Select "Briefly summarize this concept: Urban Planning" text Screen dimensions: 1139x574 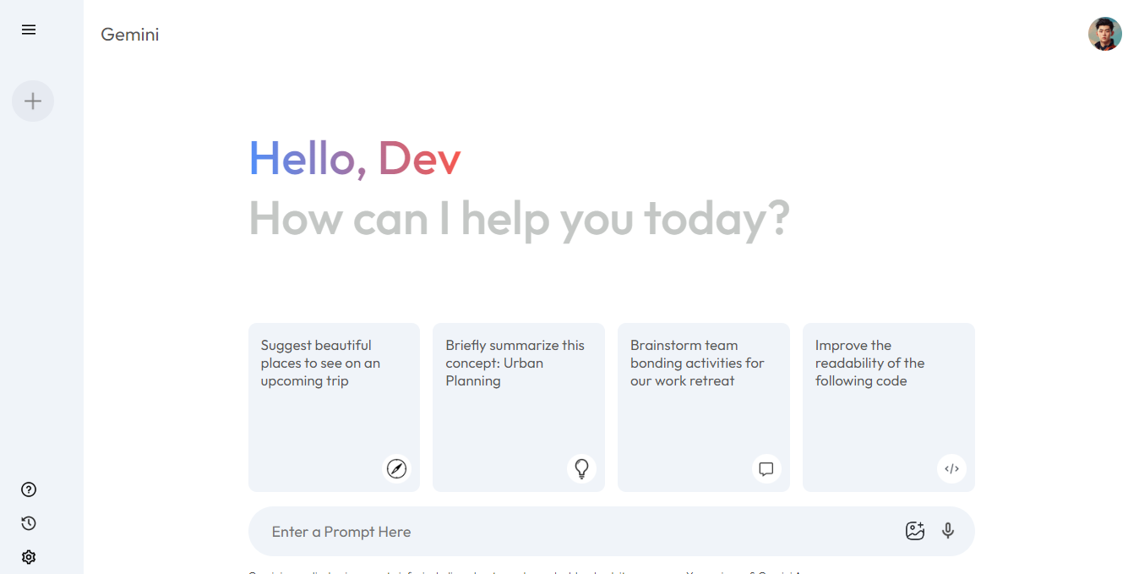pos(515,363)
